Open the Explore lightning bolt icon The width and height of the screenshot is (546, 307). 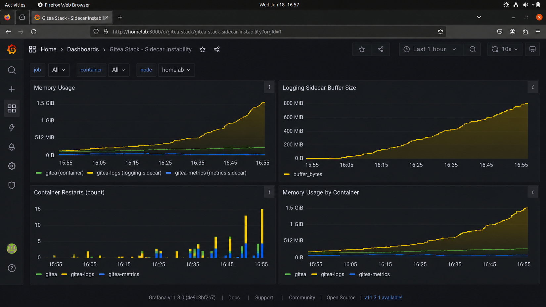pyautogui.click(x=12, y=128)
